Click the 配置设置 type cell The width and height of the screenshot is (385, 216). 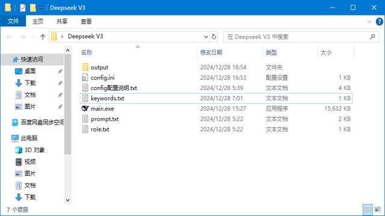pyautogui.click(x=277, y=77)
